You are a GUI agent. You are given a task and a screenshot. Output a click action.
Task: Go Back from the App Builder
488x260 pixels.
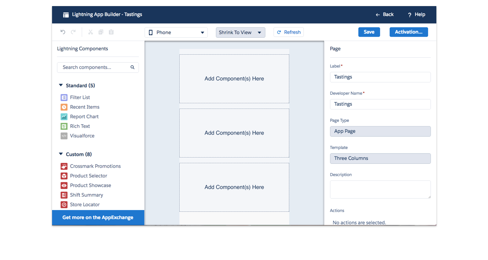384,15
